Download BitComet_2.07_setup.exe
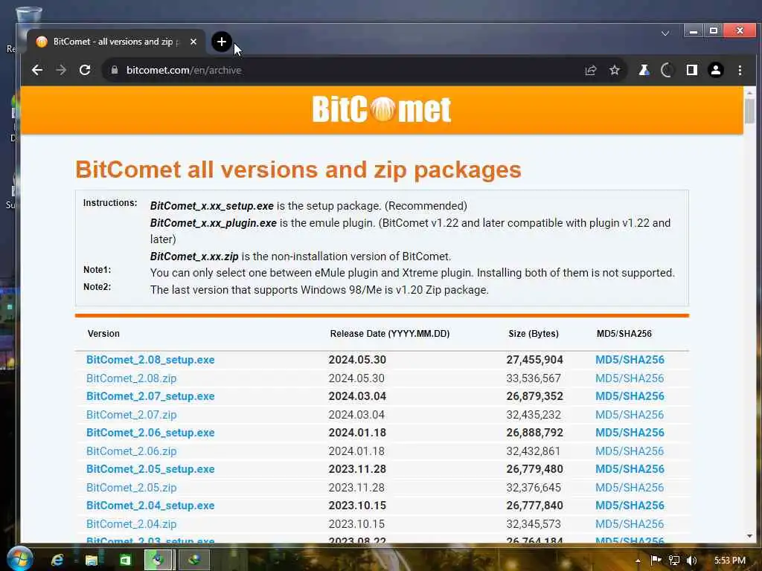Image resolution: width=762 pixels, height=571 pixels. (150, 396)
